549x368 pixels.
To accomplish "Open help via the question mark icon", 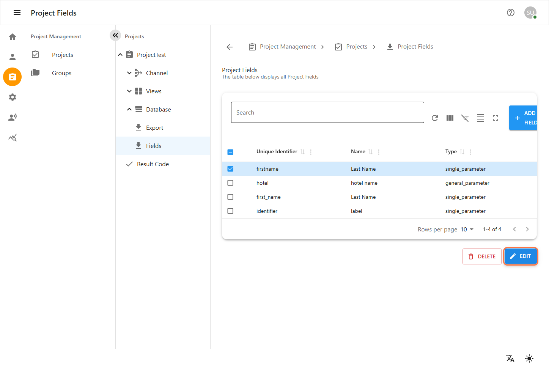I will (511, 13).
